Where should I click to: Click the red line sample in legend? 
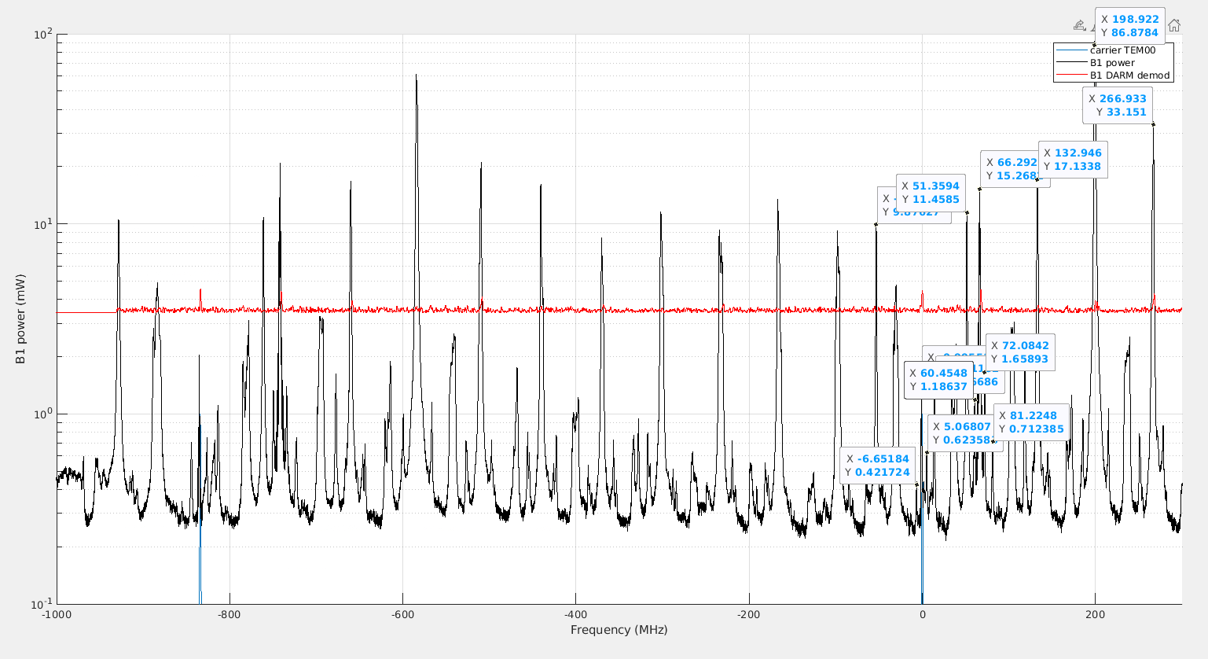(1070, 75)
